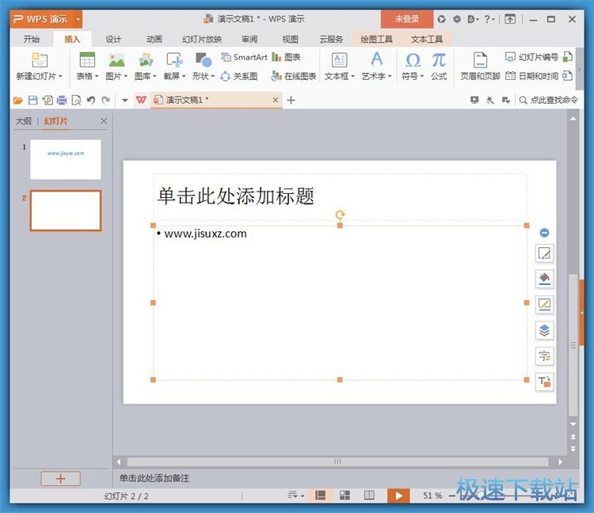Click the layers stack icon beside the slide

544,330
